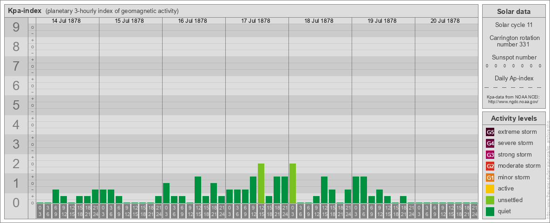
Task: Click the minor storm legend label
Action: (x=514, y=177)
